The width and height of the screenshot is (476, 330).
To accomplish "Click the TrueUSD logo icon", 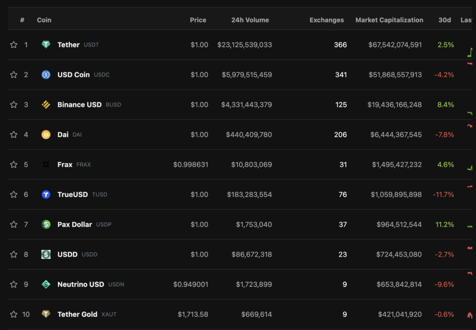I will tap(46, 194).
